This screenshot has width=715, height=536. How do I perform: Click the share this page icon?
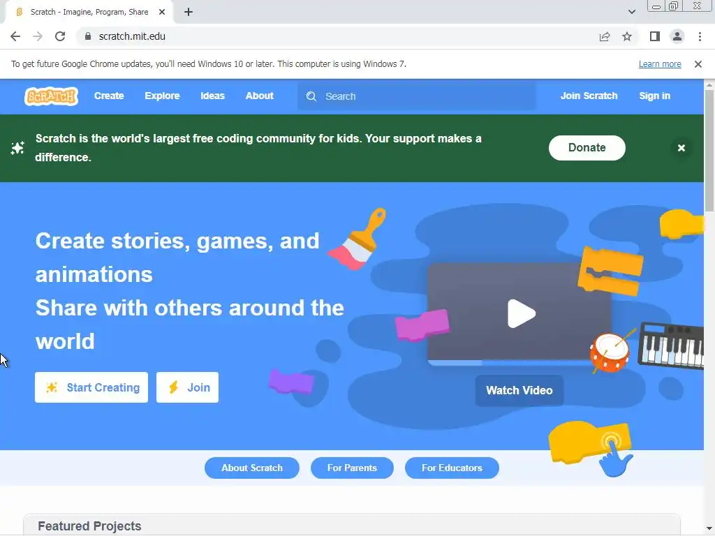coord(605,36)
